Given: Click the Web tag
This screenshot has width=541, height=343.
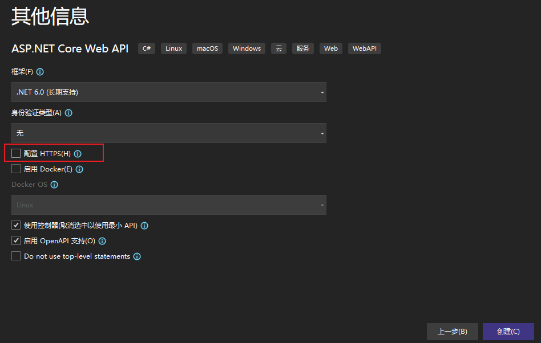Looking at the screenshot, I should 331,48.
